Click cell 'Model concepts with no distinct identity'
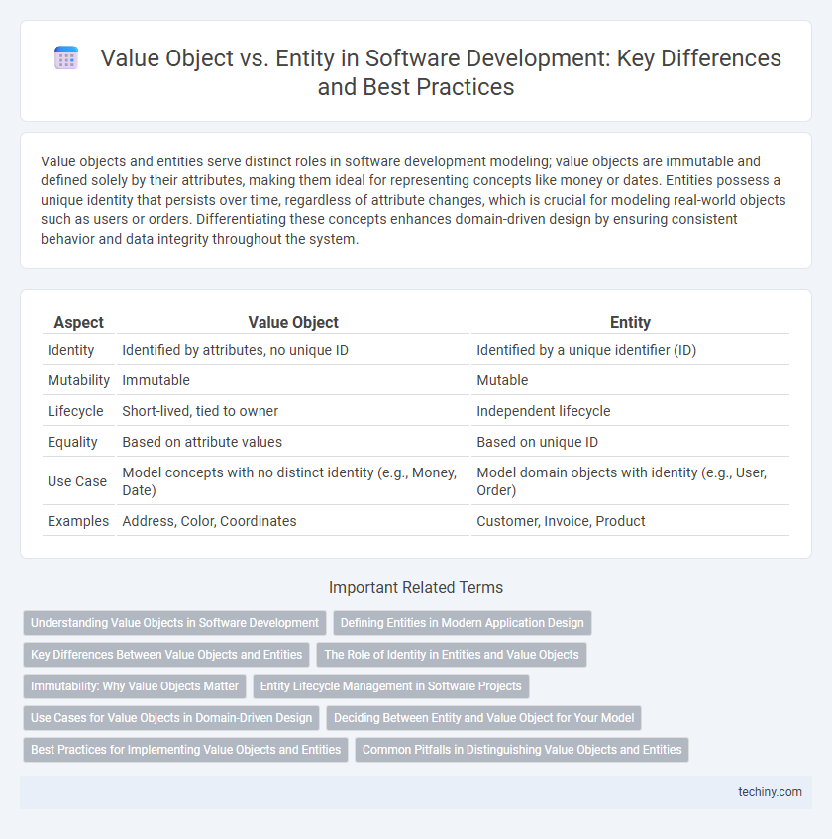Image resolution: width=832 pixels, height=839 pixels. click(x=293, y=481)
